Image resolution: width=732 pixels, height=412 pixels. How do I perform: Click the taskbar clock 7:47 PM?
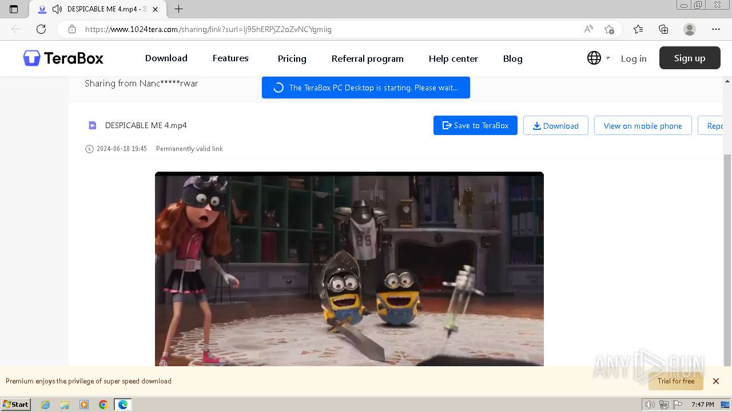pyautogui.click(x=703, y=405)
